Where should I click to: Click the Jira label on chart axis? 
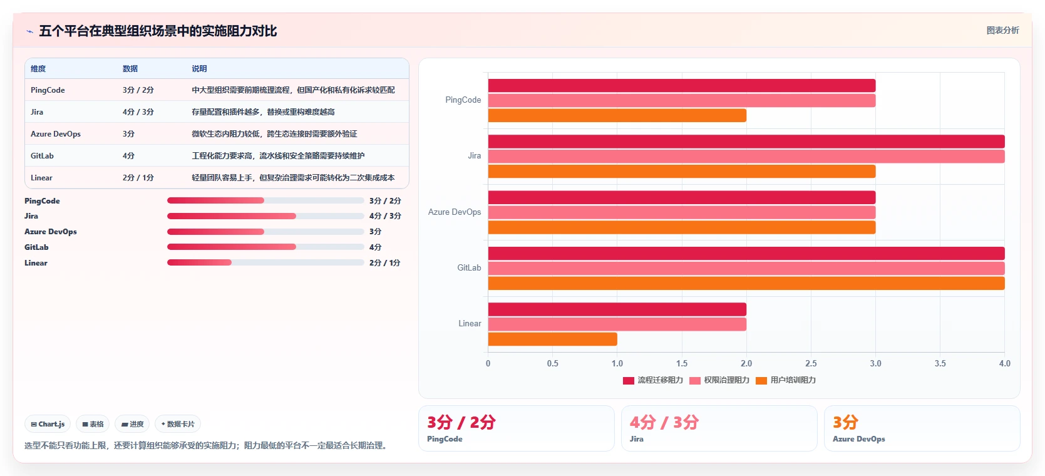tap(475, 156)
